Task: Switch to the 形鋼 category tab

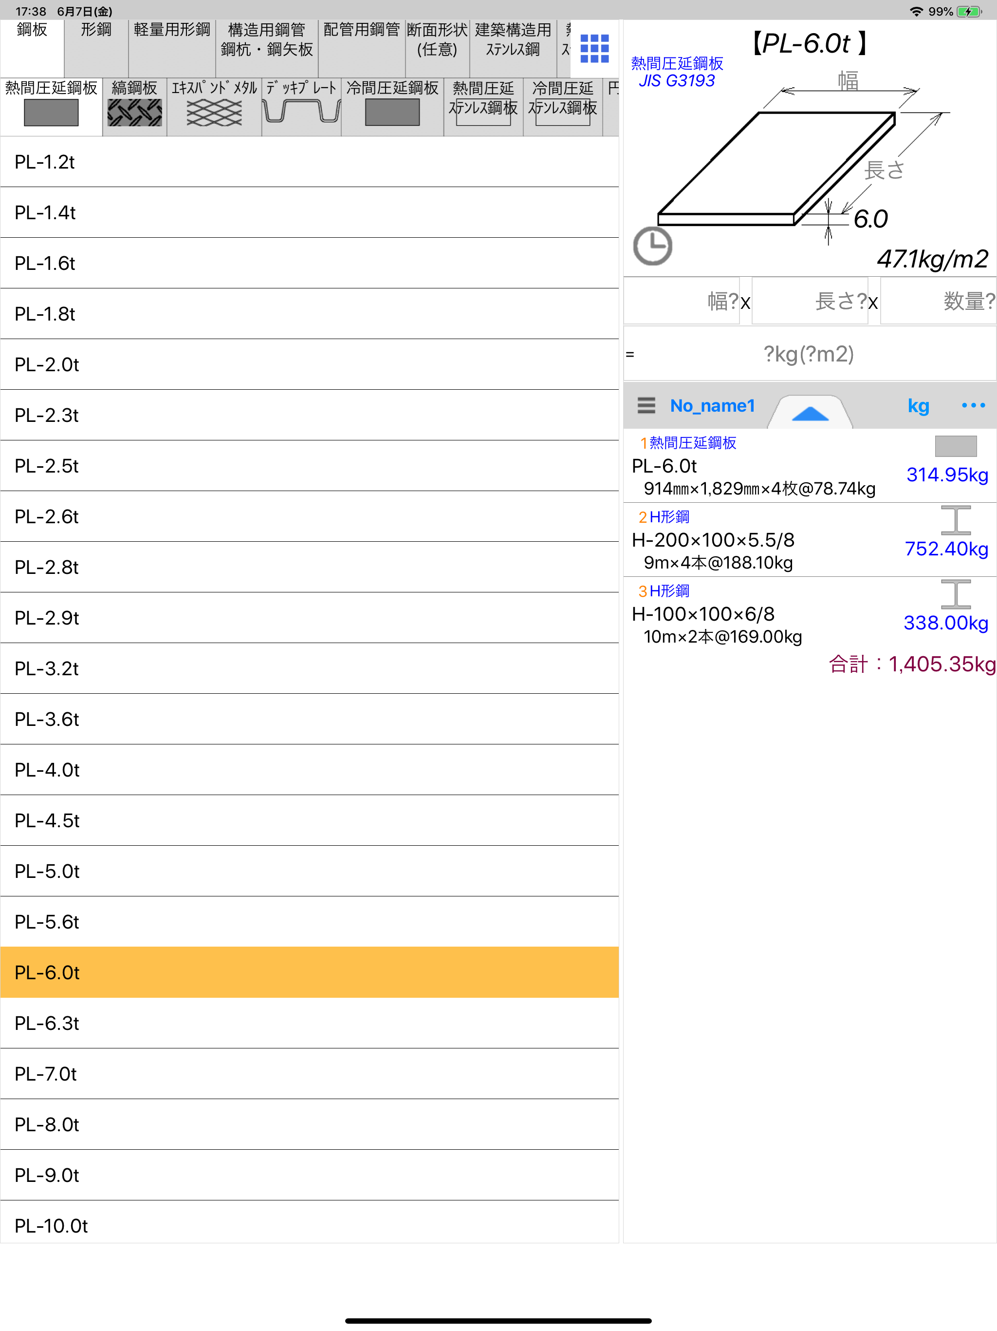Action: click(x=96, y=48)
